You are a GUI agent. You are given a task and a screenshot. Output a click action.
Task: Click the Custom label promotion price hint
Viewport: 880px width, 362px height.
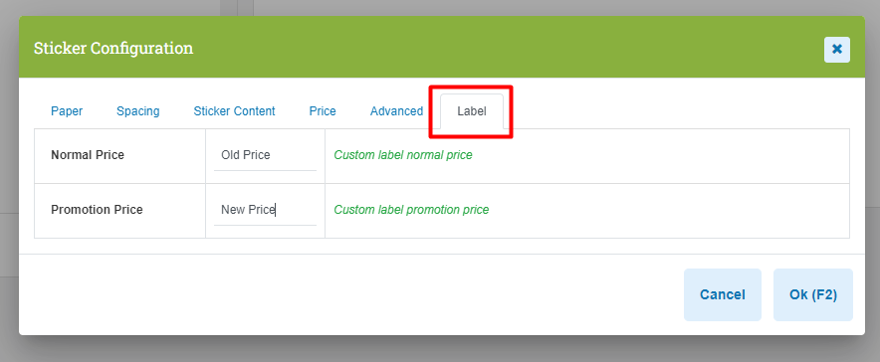[x=411, y=210]
